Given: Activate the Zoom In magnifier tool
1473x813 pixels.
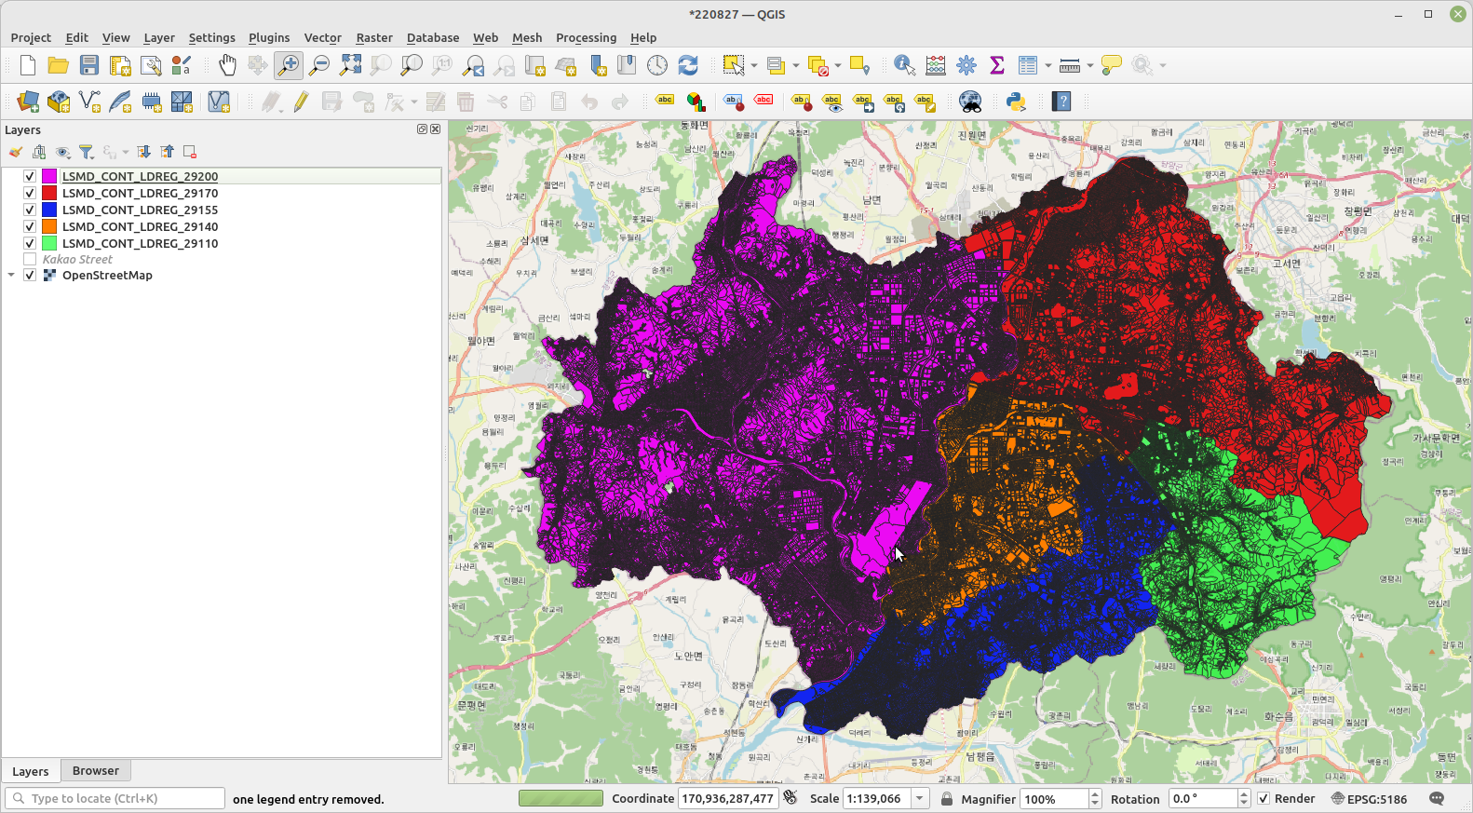Looking at the screenshot, I should pyautogui.click(x=289, y=65).
